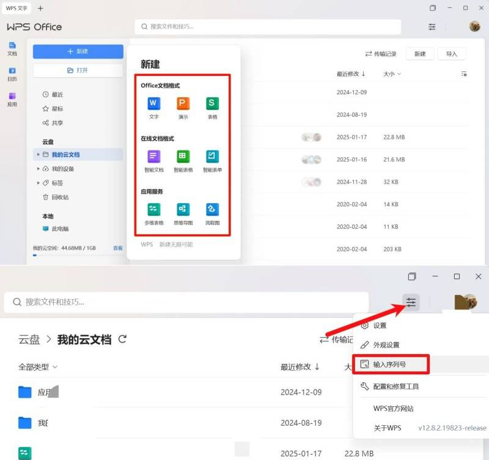Open the 全部类型 filter dropdown
Viewport: 489px width, 460px height.
(38, 367)
